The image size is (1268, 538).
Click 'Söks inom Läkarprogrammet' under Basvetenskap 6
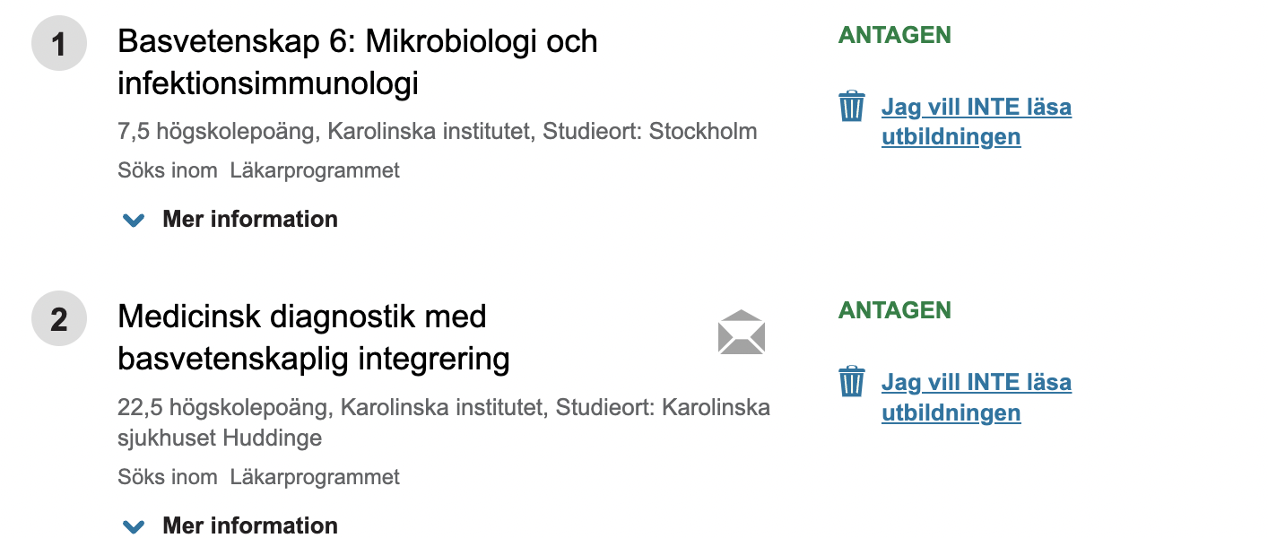[x=258, y=170]
